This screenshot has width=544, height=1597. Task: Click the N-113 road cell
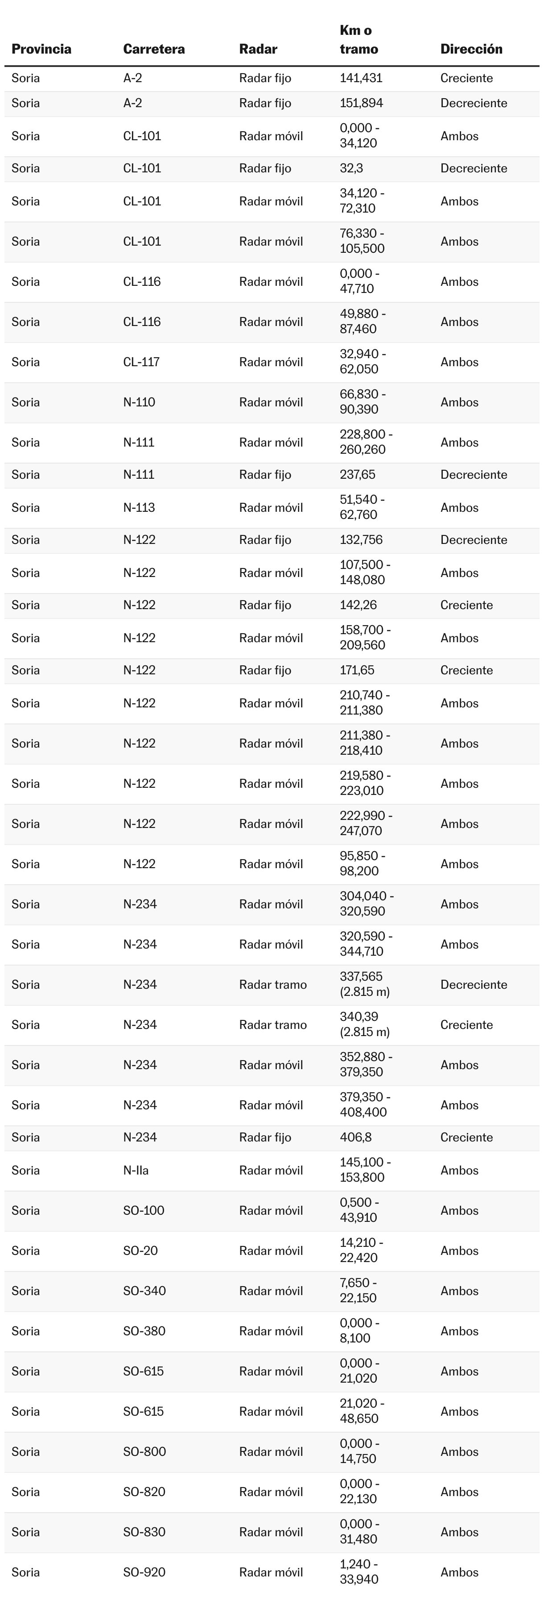[x=139, y=508]
